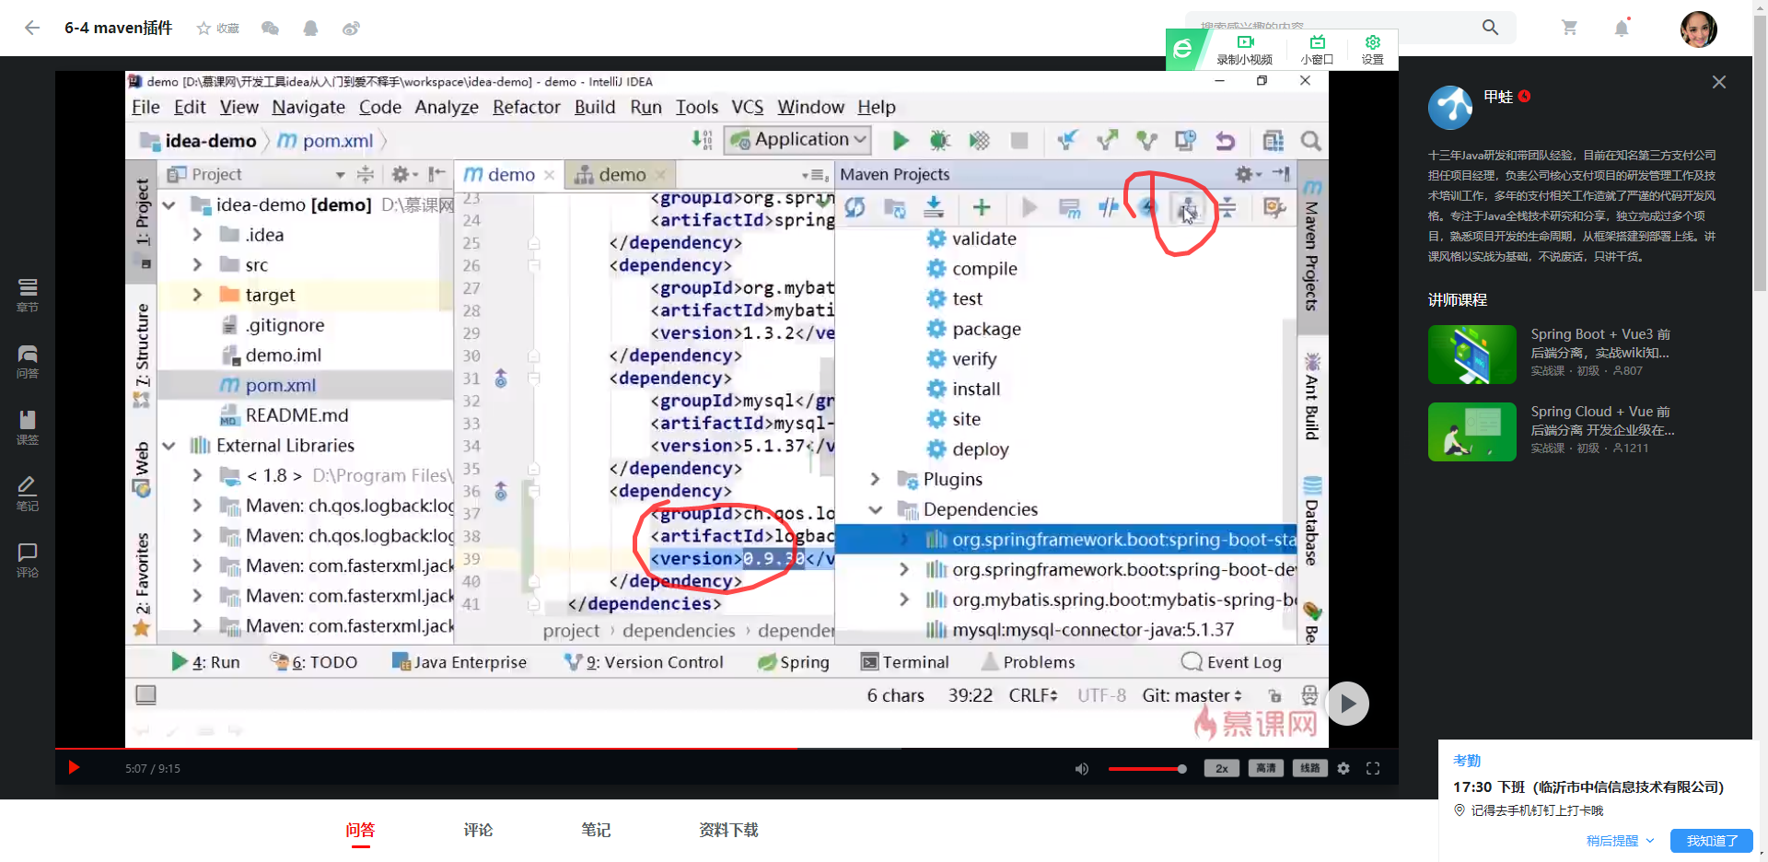Open the Terminal tool window tab
This screenshot has height=862, width=1768.
click(905, 662)
